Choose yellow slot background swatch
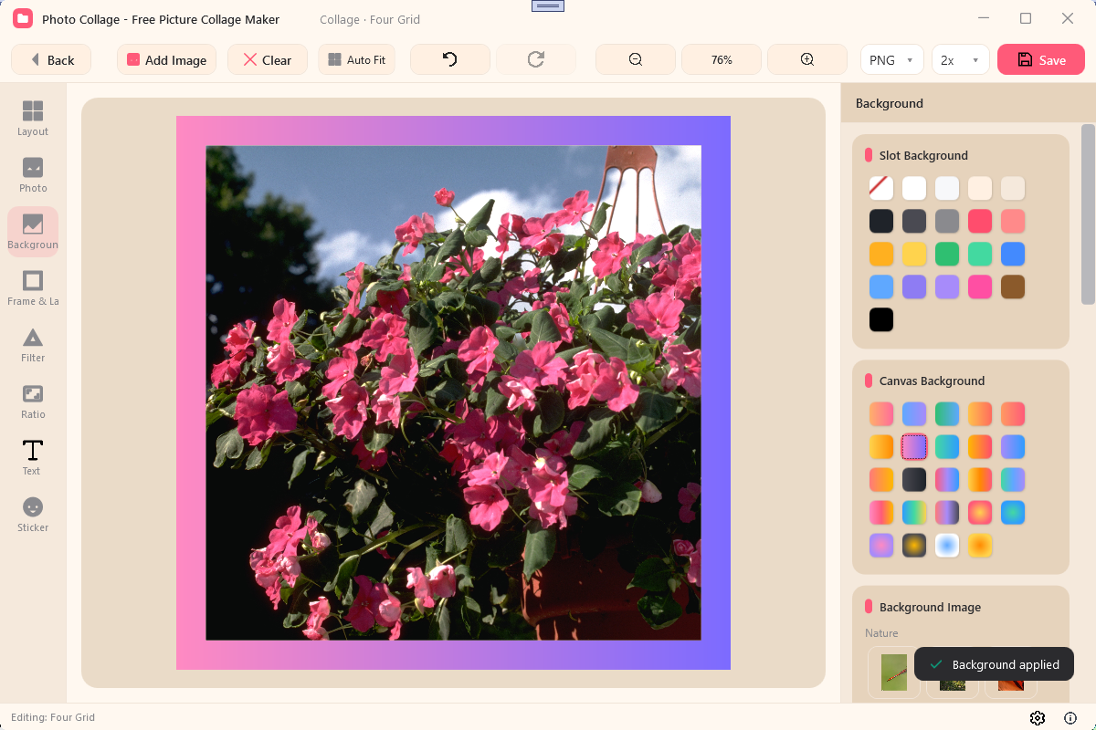This screenshot has width=1096, height=730. (914, 254)
